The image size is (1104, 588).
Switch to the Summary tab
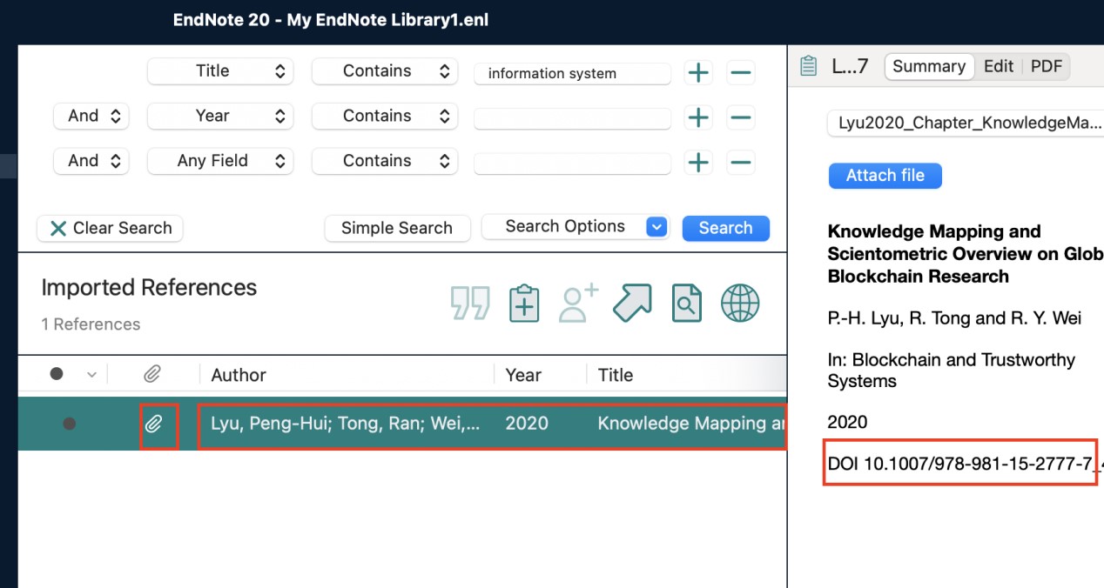point(929,66)
